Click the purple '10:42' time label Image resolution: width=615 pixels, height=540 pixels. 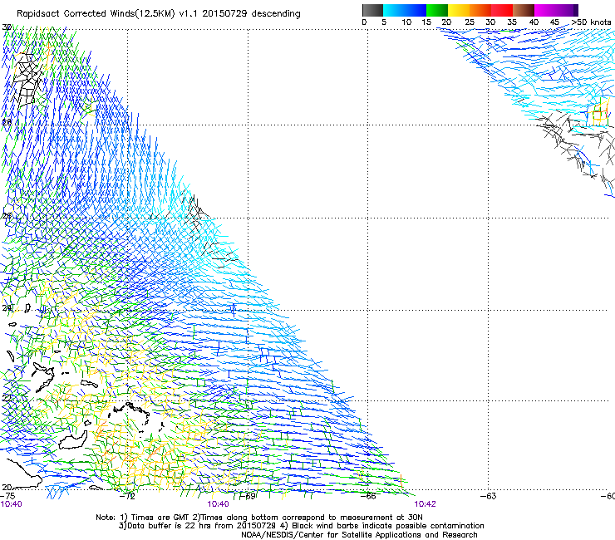425,504
